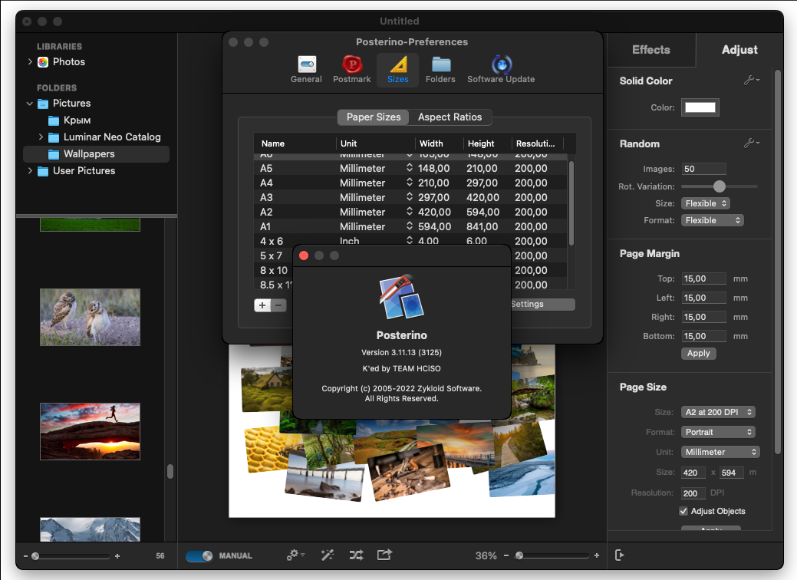Screen dimensions: 797x580
Task: Click the magic wand auto-arrange icon
Action: 328,555
